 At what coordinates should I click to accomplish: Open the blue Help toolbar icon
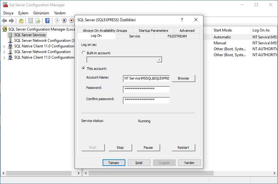(47, 21)
